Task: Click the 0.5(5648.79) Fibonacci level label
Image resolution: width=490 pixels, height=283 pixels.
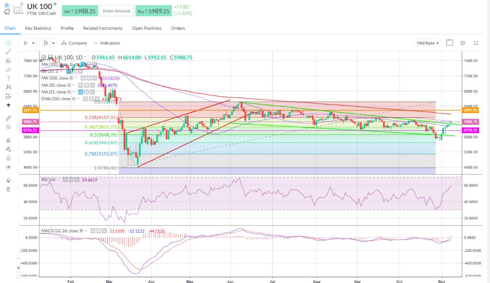Action: pyautogui.click(x=104, y=135)
